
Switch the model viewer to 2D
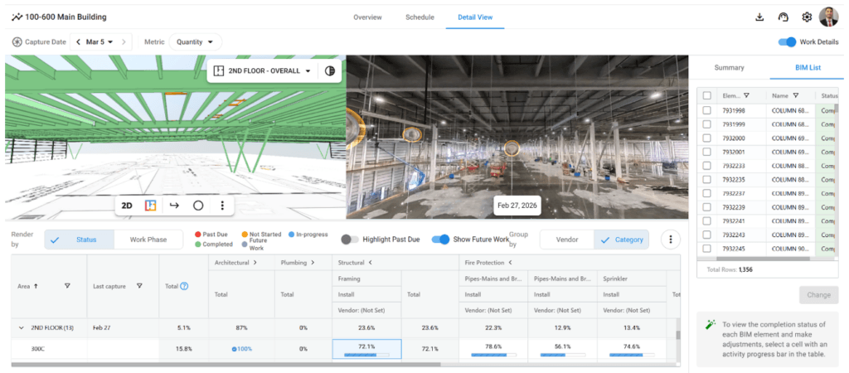pyautogui.click(x=127, y=206)
